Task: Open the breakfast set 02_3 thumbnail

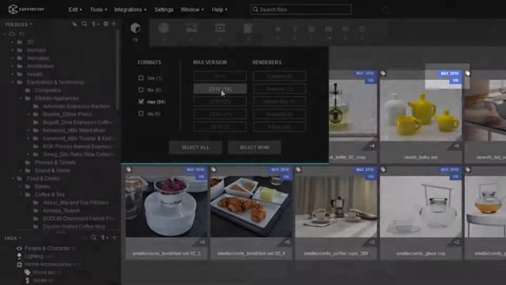Action: (x=167, y=206)
